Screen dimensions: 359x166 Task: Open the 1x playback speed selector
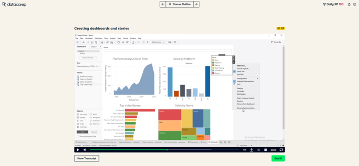(x=259, y=150)
